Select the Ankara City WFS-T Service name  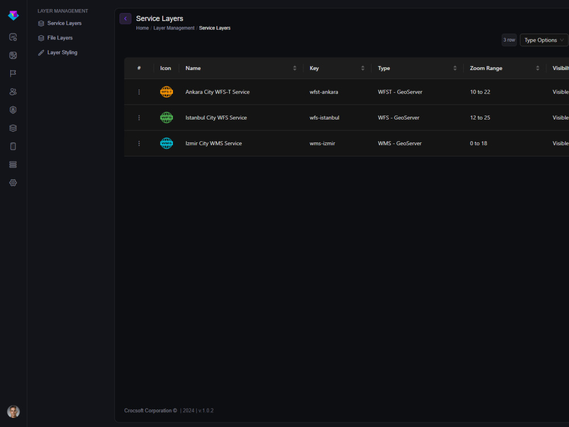pos(217,92)
